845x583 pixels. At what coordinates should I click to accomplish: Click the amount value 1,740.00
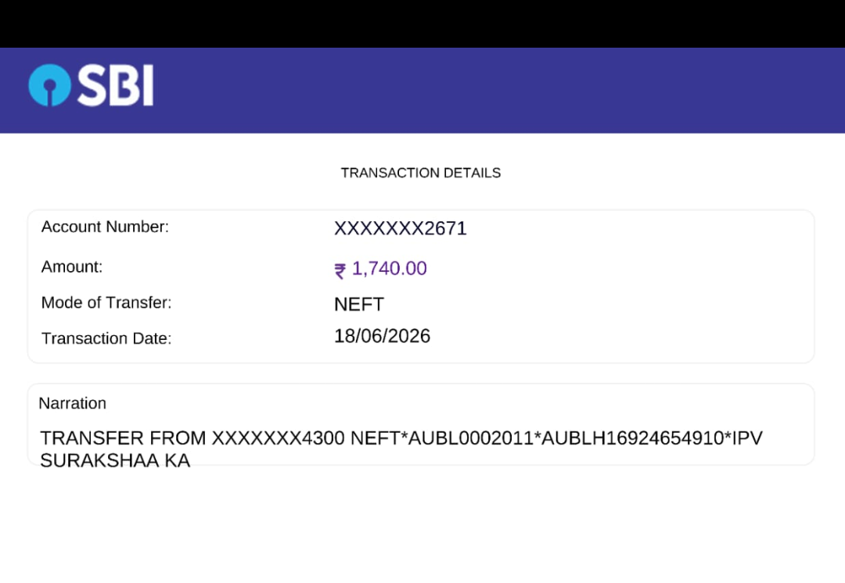point(389,268)
